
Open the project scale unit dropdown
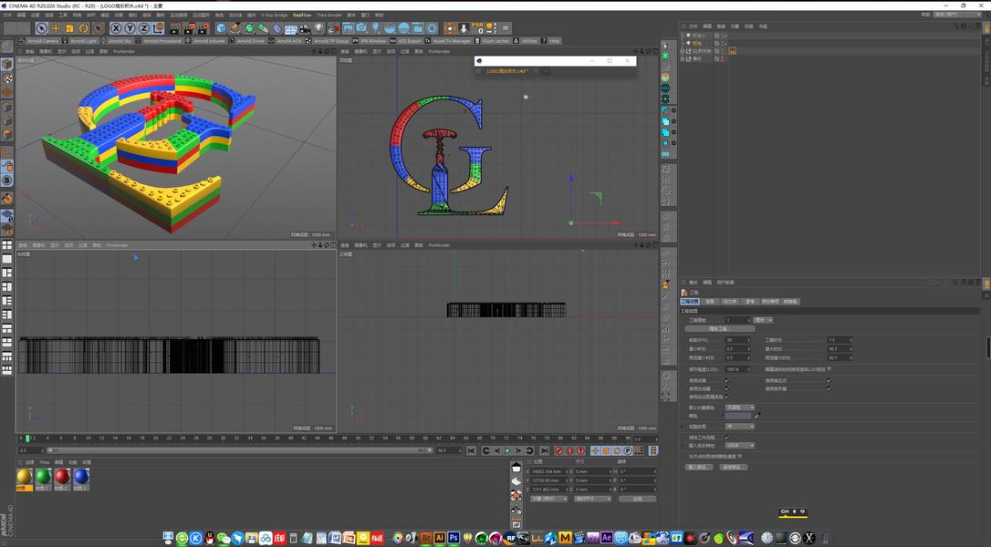click(x=764, y=320)
